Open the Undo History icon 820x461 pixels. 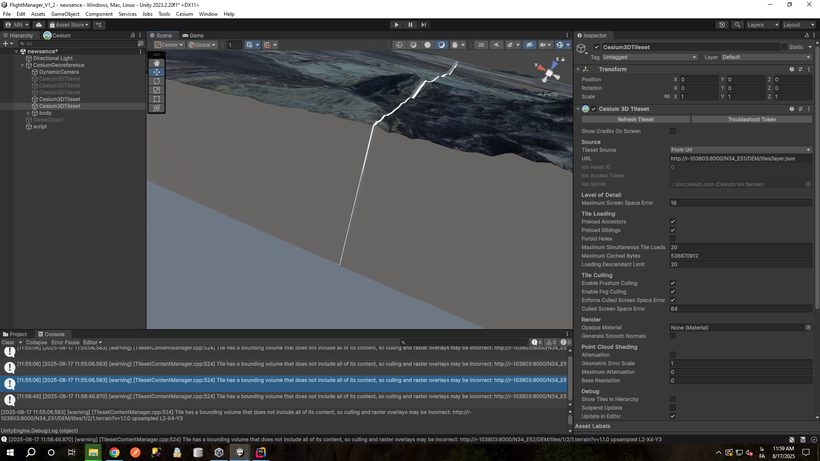722,25
